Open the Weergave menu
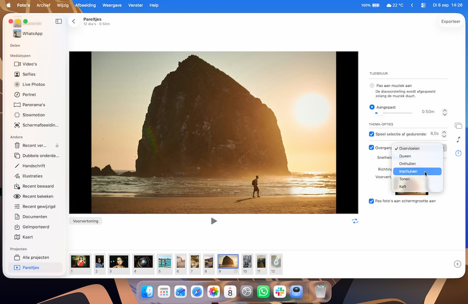The width and height of the screenshot is (468, 304). click(x=112, y=5)
